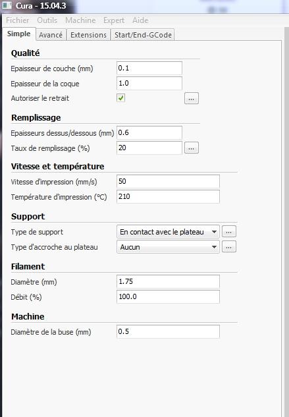Click the Epaisseur de couche input field
The image size is (289, 417).
click(x=149, y=68)
